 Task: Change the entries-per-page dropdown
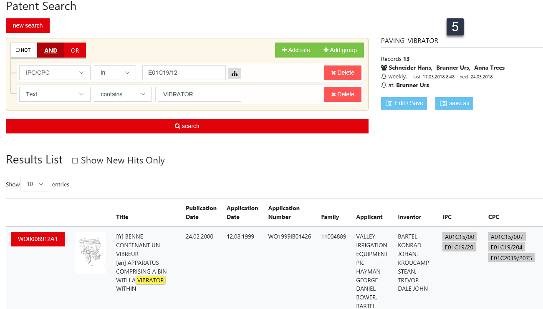coord(35,184)
